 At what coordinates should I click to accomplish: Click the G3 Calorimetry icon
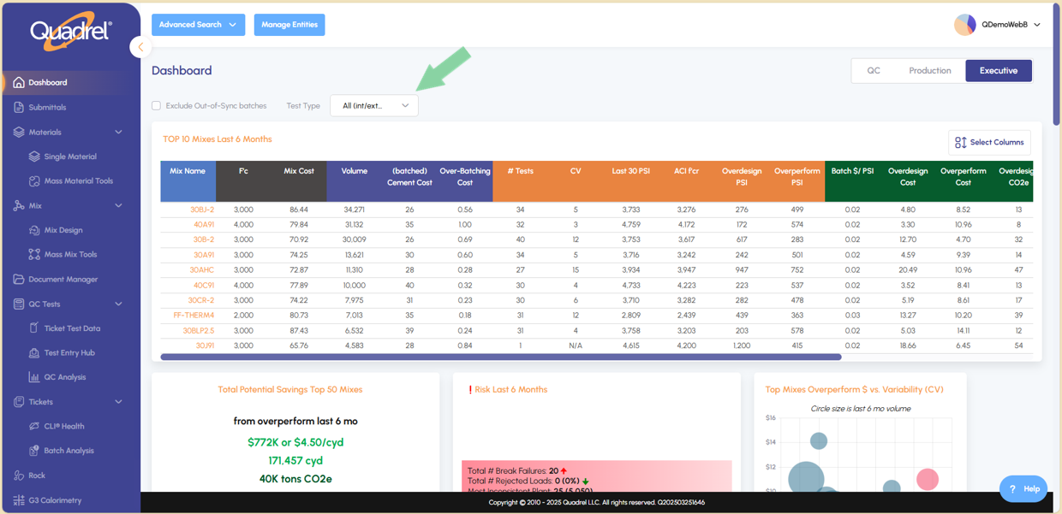pos(19,500)
